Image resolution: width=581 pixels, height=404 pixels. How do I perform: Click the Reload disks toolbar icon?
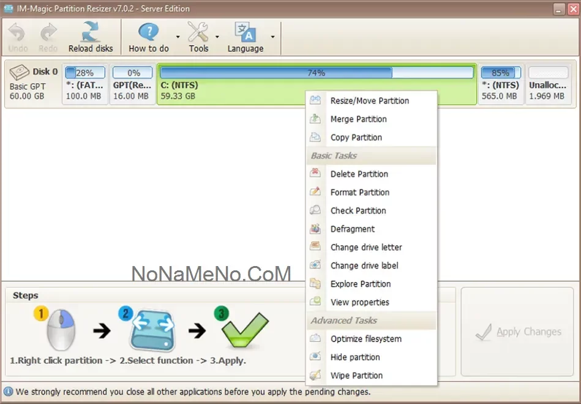tap(91, 32)
